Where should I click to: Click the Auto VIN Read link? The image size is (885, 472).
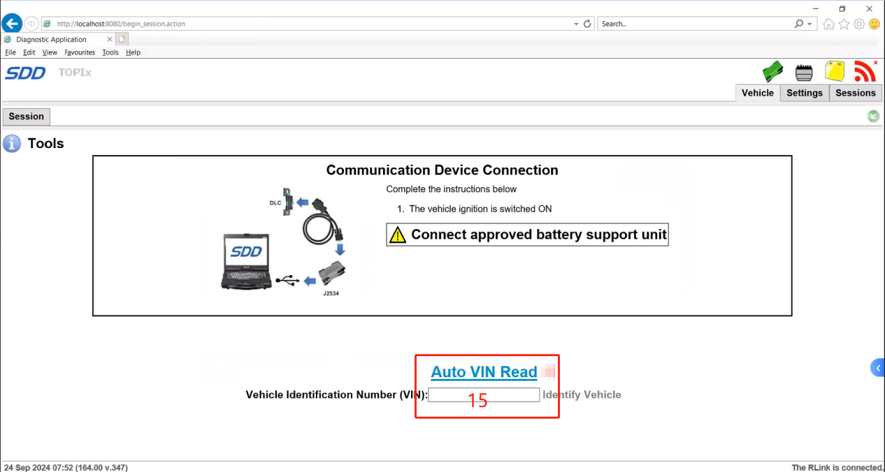[x=484, y=372]
